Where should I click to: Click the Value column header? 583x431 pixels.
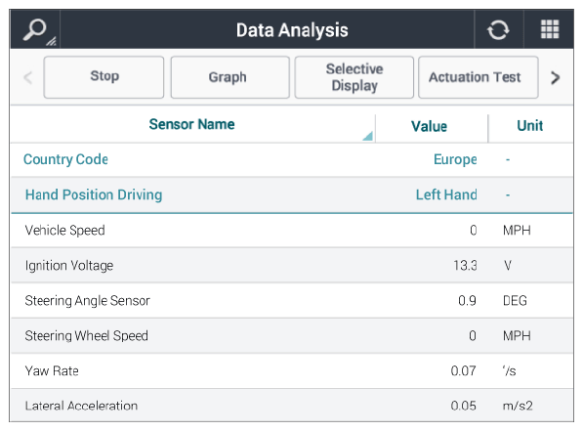coord(429,126)
